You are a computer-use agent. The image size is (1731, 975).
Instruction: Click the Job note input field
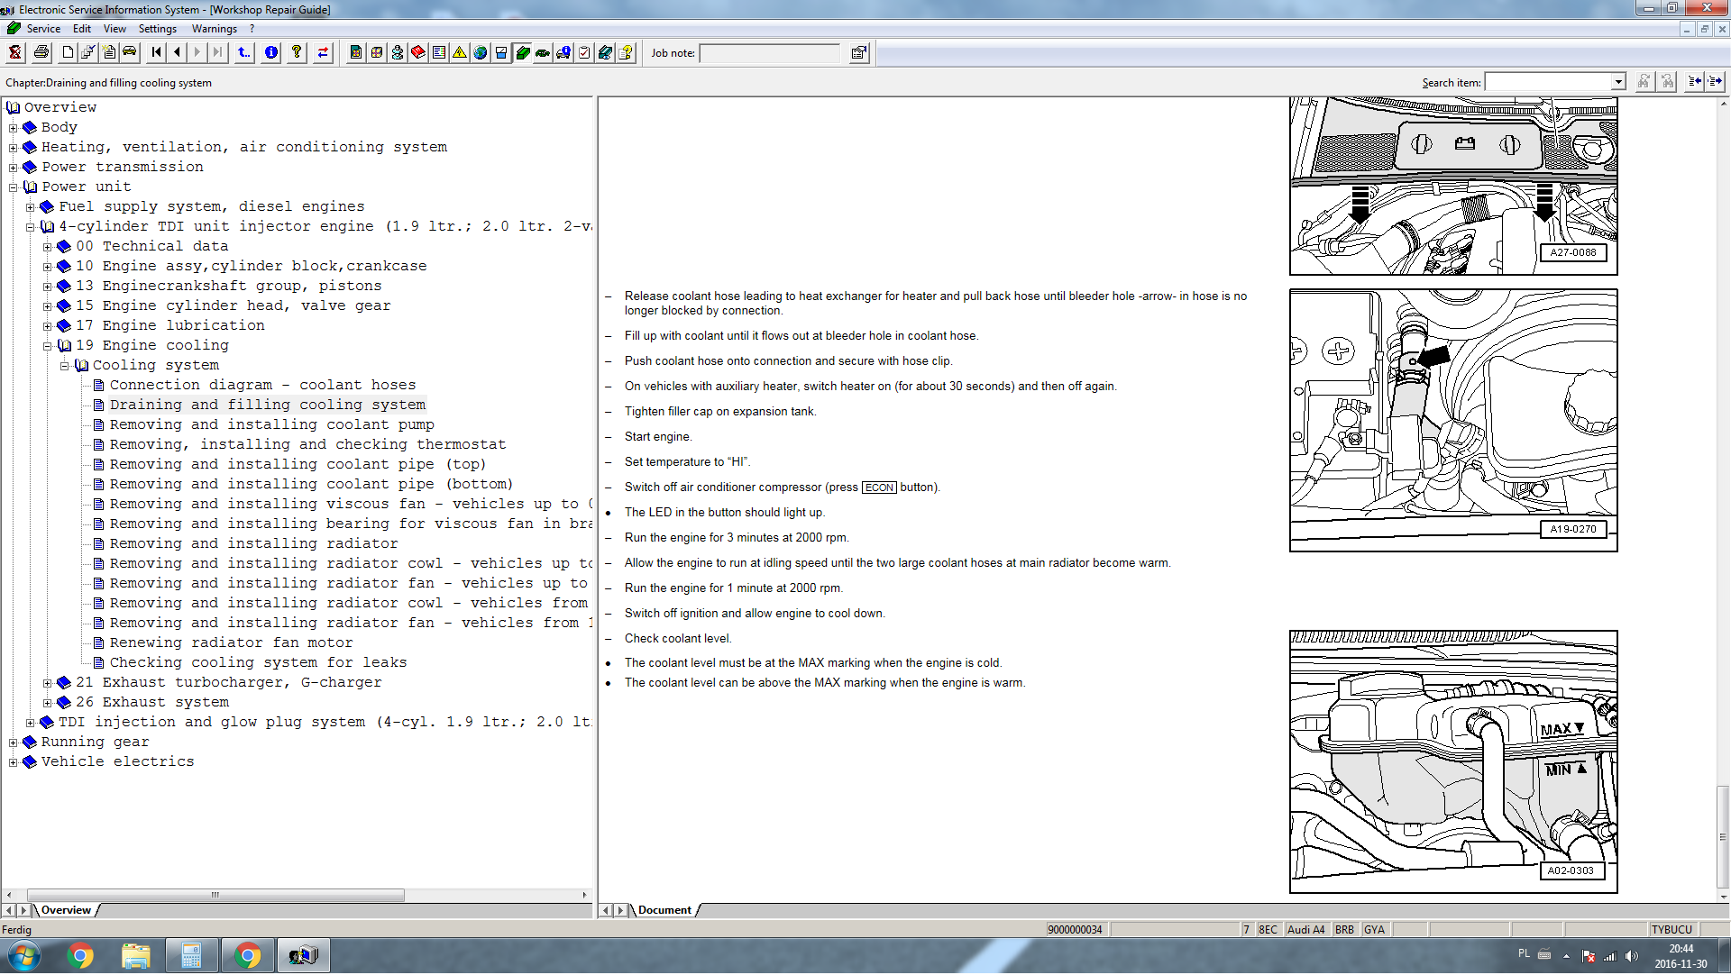click(769, 53)
